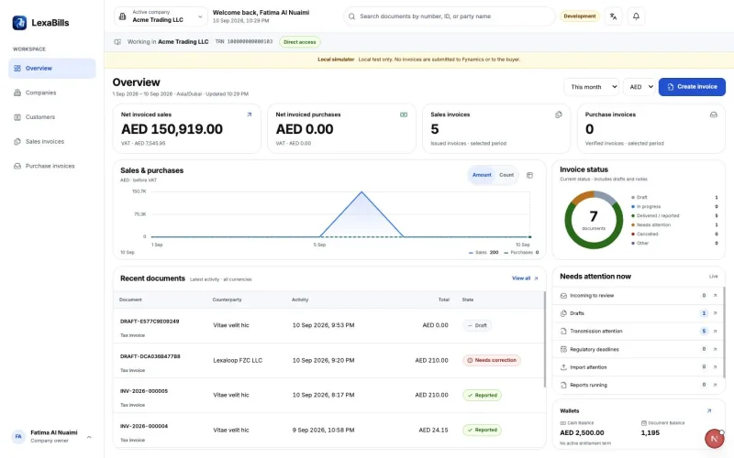
Task: Open invoice INV-2026-000005
Action: (x=144, y=391)
